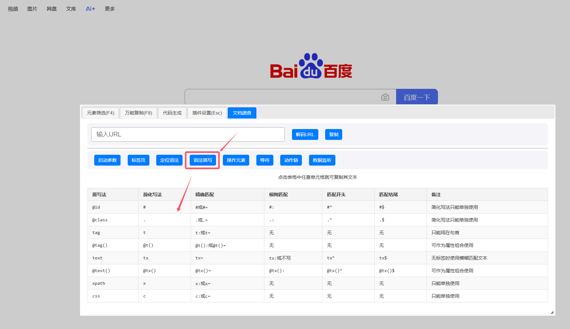The image size is (570, 329).
Task: Copy the @tx()^ cell
Action: click(348, 271)
